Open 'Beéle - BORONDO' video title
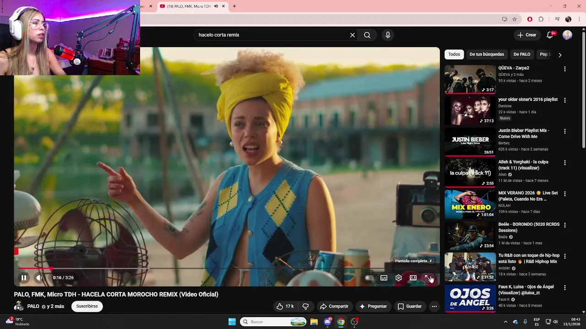Screen dimensions: 586x329 tap(529, 228)
